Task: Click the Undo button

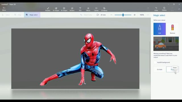Action: click(x=156, y=9)
